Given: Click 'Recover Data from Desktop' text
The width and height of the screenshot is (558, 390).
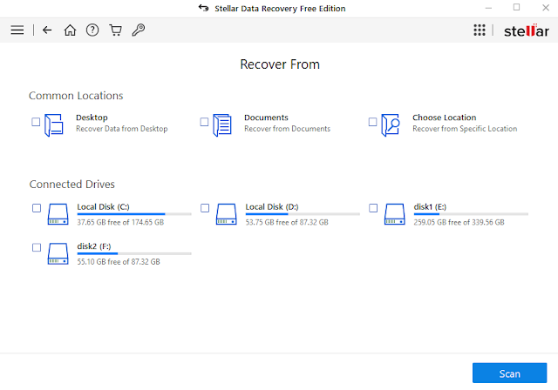Looking at the screenshot, I should pyautogui.click(x=122, y=129).
